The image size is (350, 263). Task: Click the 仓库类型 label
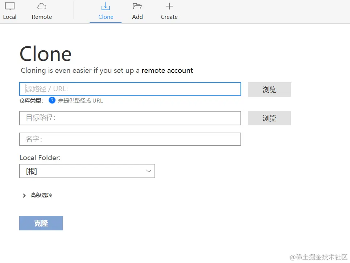click(x=31, y=100)
